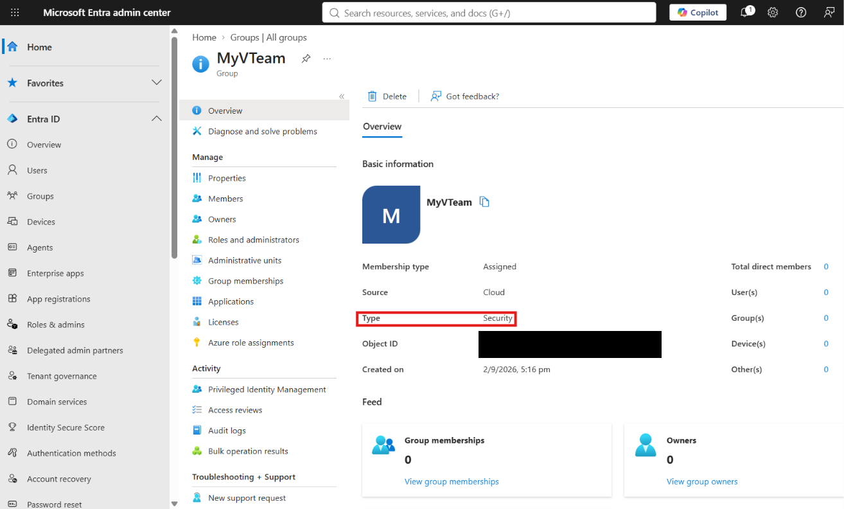Open the app launcher waffle icon
Image resolution: width=844 pixels, height=509 pixels.
pyautogui.click(x=15, y=13)
